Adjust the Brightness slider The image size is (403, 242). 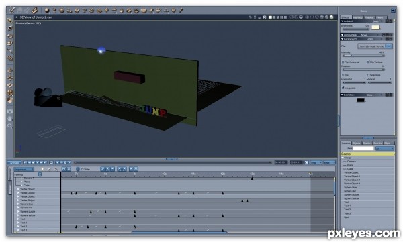(x=355, y=29)
